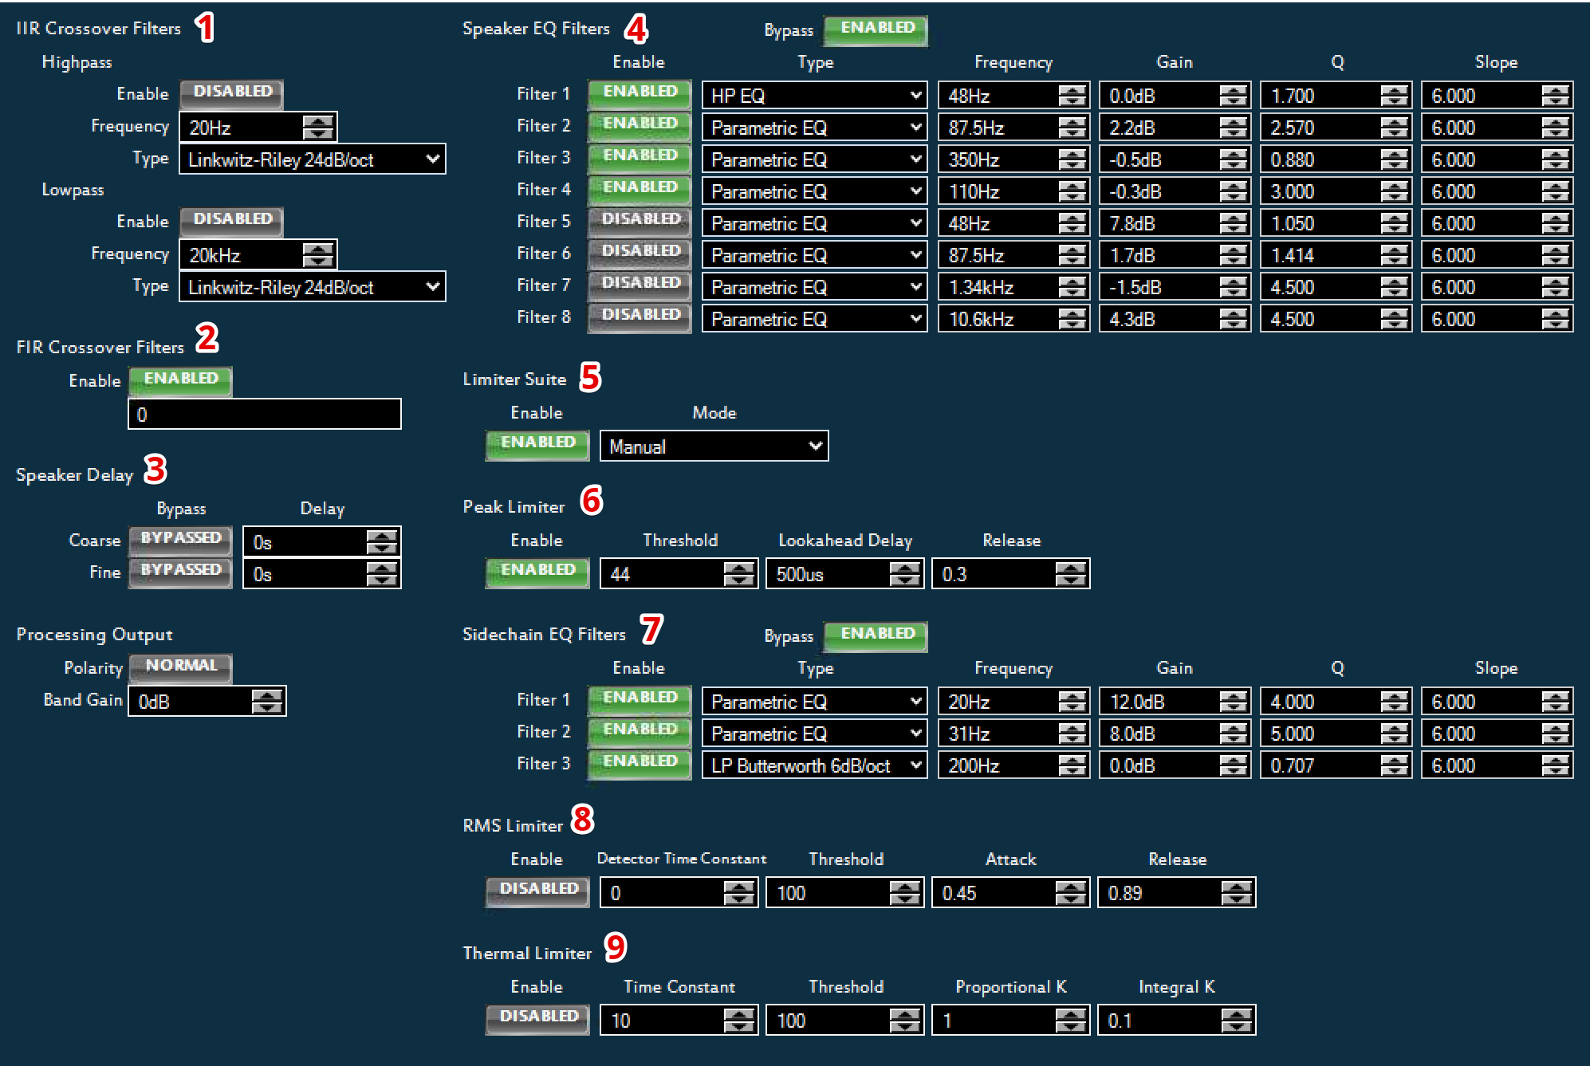Click the Speaker EQ Filter 7 frequency field
This screenshot has height=1066, width=1590.
[x=1013, y=286]
